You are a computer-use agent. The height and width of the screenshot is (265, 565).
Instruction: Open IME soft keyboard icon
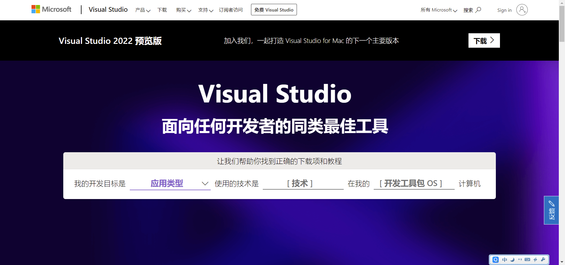[x=527, y=259]
